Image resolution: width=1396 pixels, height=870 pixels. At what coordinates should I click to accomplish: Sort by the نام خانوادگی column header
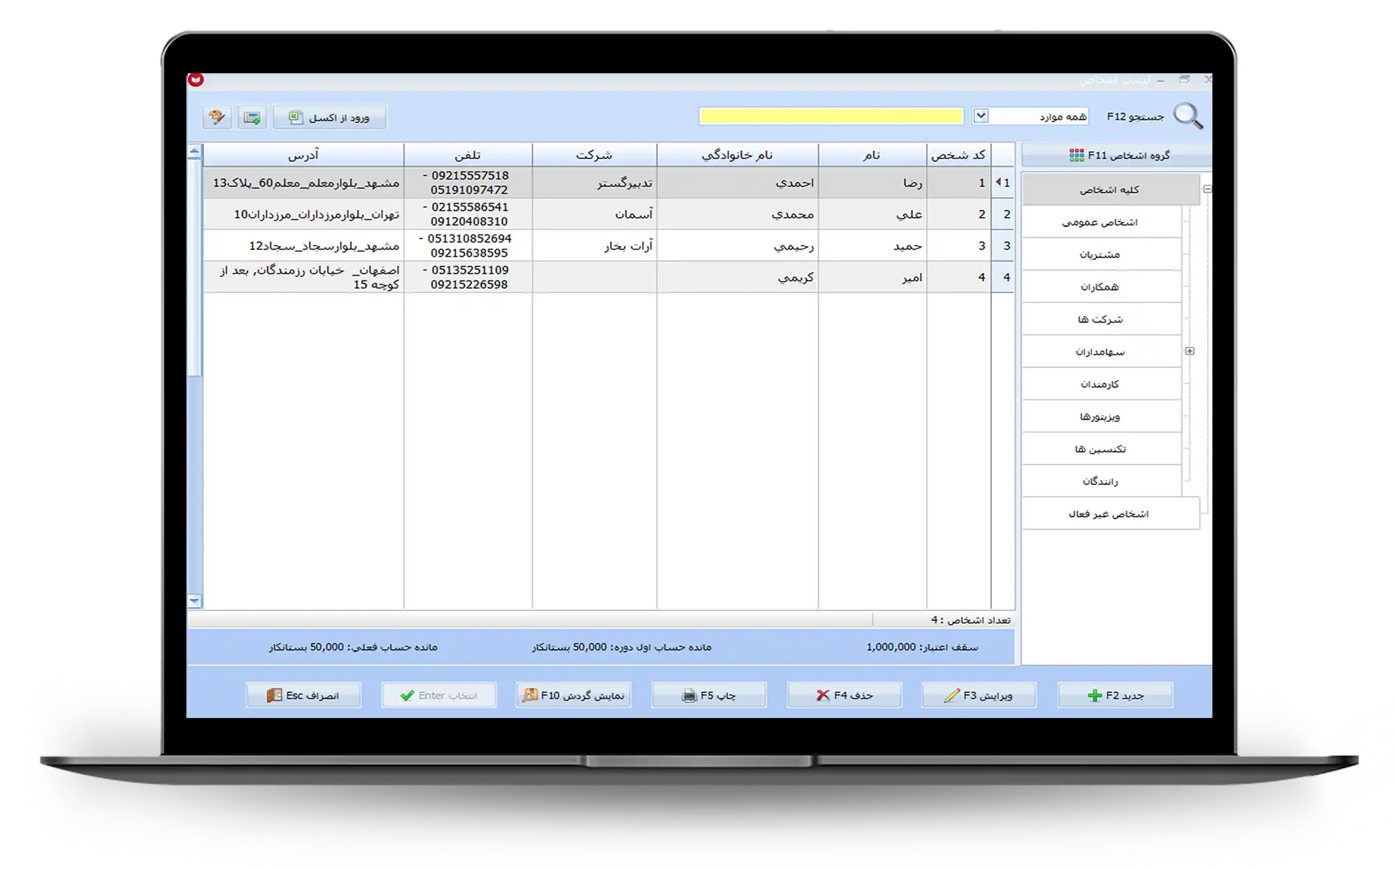737,155
